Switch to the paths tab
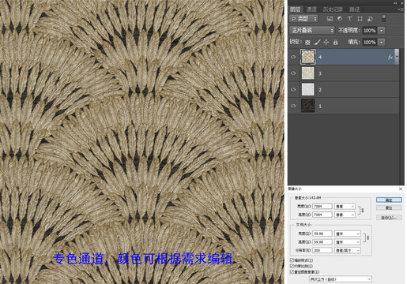 pyautogui.click(x=354, y=9)
